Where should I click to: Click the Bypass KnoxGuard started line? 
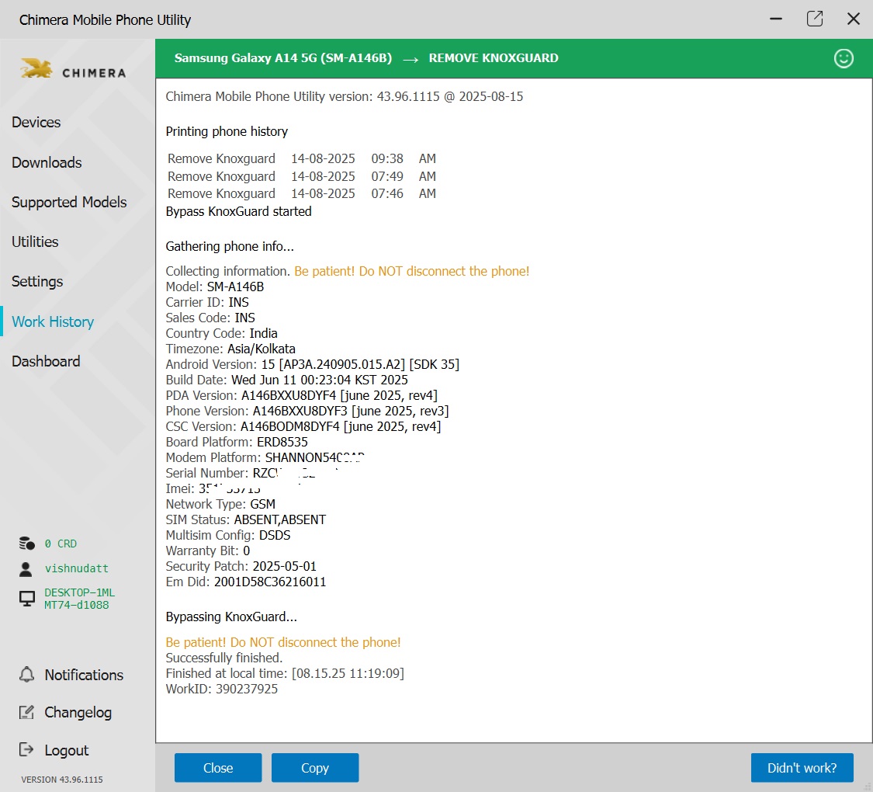238,211
